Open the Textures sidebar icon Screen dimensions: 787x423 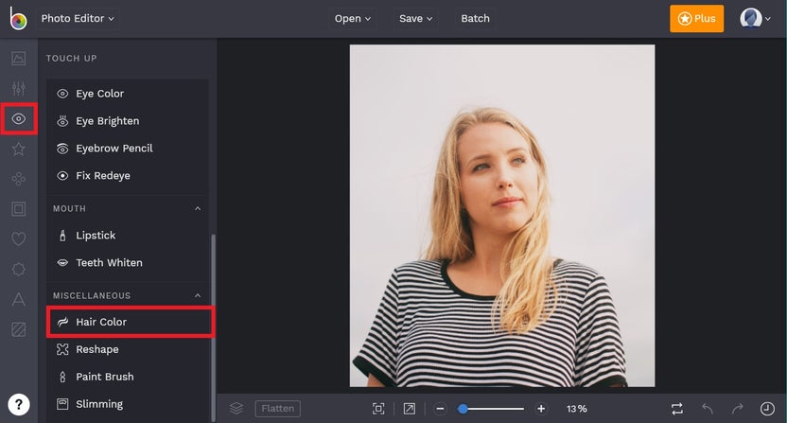(19, 329)
